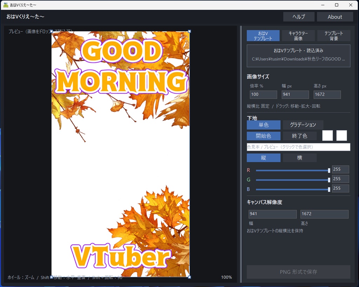The width and height of the screenshot is (359, 287).
Task: Select 終了色 end color
Action: click(x=299, y=136)
